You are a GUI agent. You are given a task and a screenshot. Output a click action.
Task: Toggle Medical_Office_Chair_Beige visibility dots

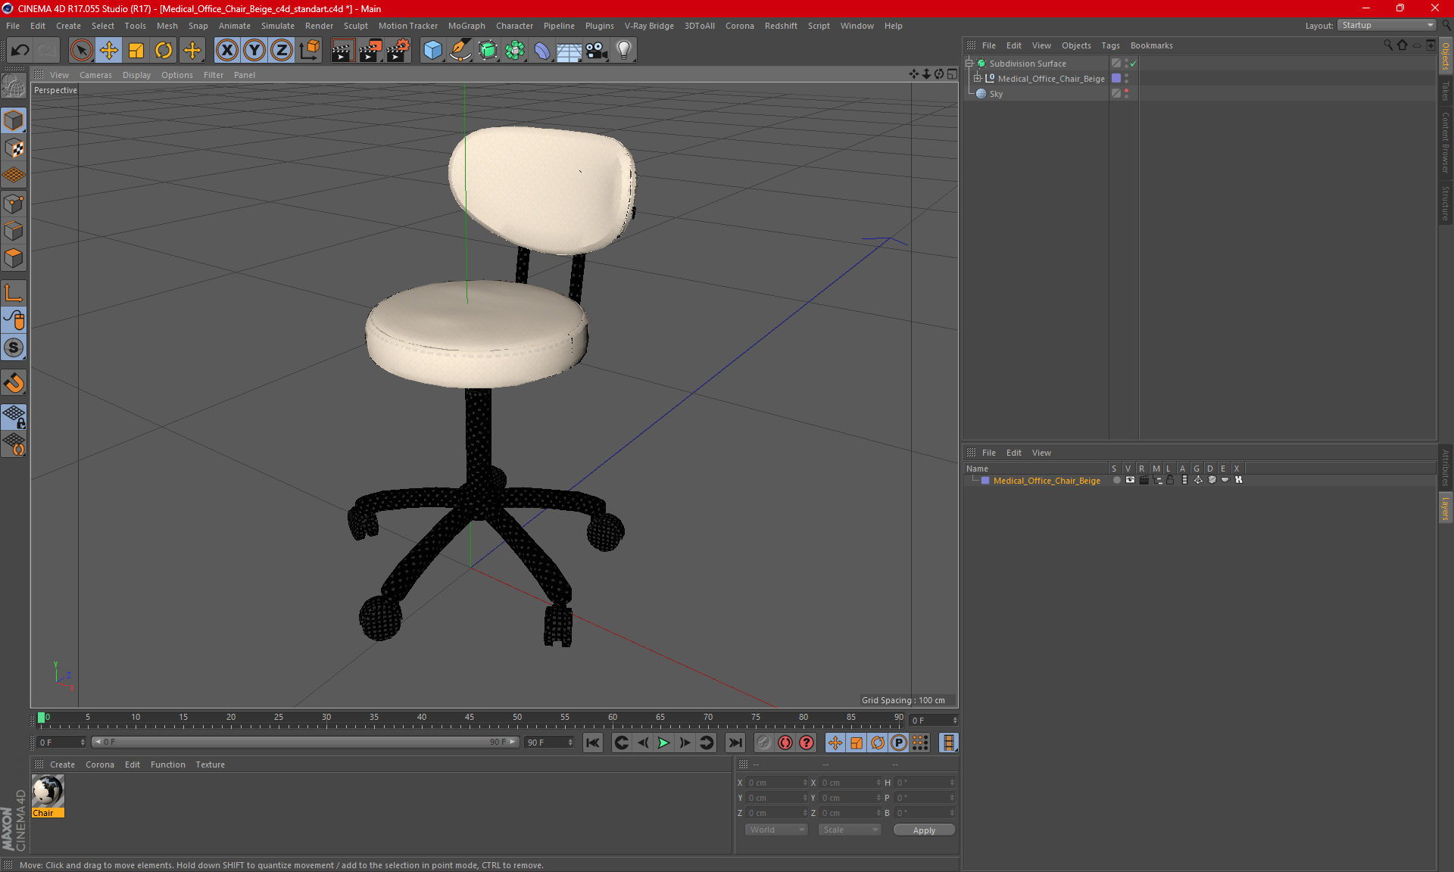(x=1127, y=78)
